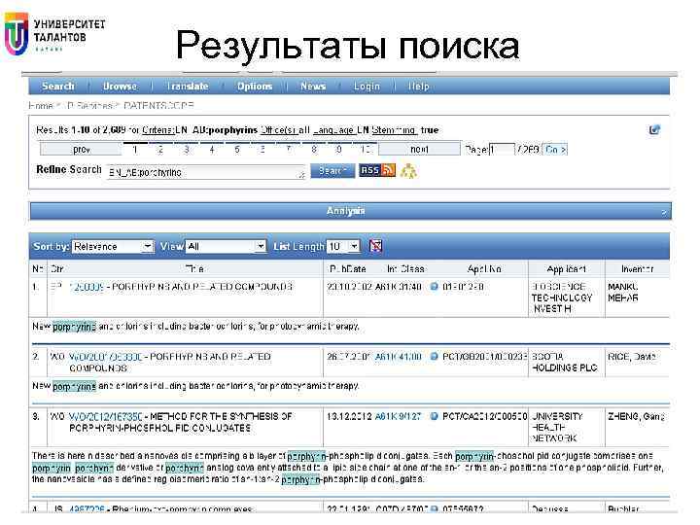Click the blue info icon in result 1
700x525 pixels.
(434, 287)
